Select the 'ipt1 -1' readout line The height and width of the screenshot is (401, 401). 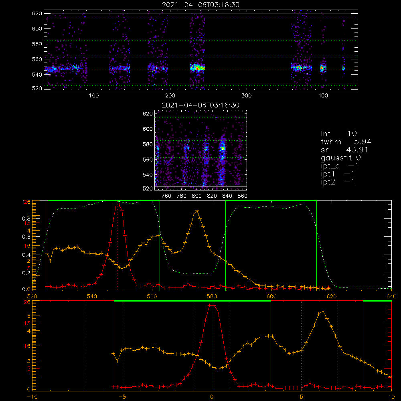click(x=338, y=174)
